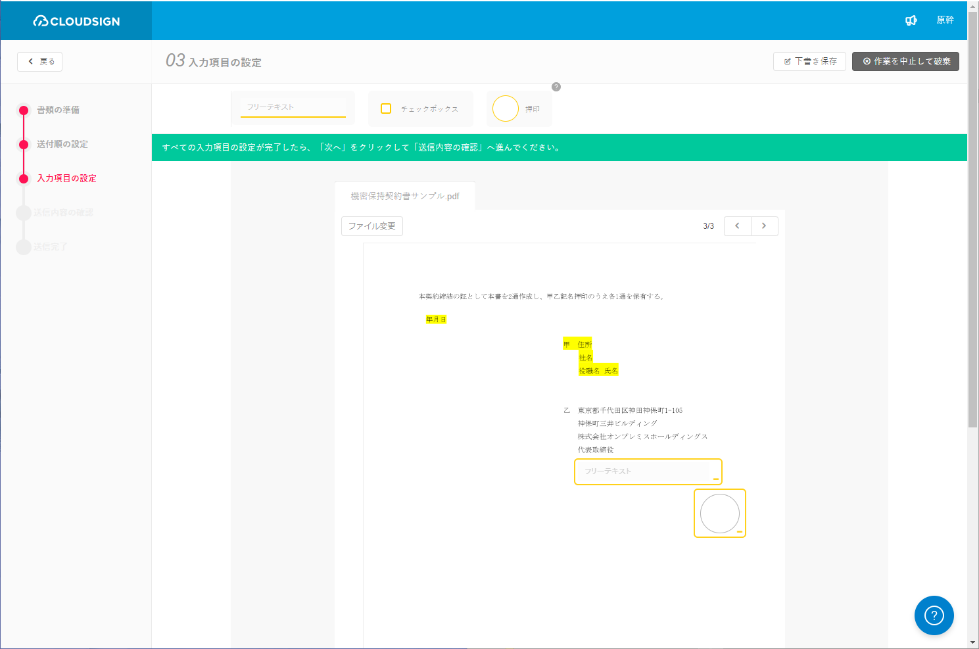
Task: Click the red step dot for 書類の準備
Action: coord(24,110)
